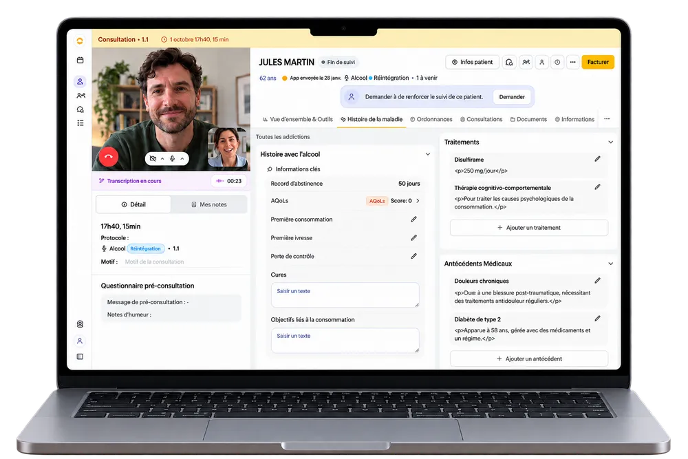This screenshot has height=459, width=688.
Task: Open the clock history icon in patient header
Action: click(557, 63)
